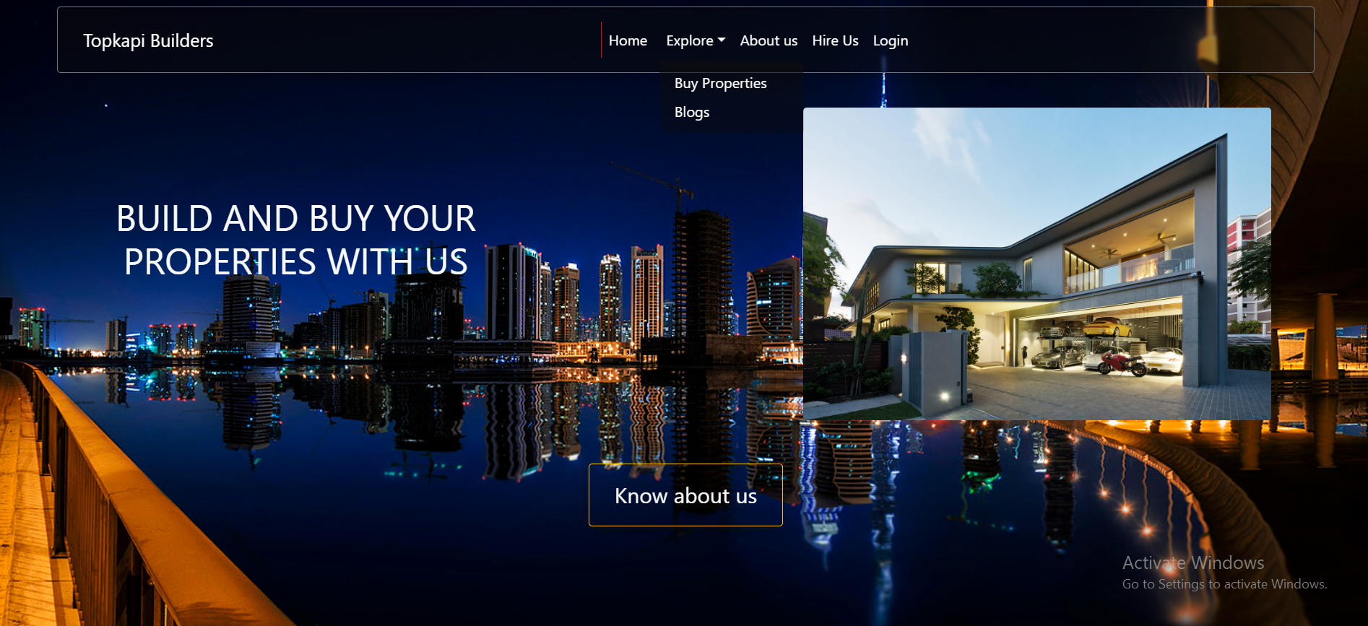Click the 'BUILD AND BUY YOUR' headline line
The height and width of the screenshot is (626, 1368).
click(295, 219)
